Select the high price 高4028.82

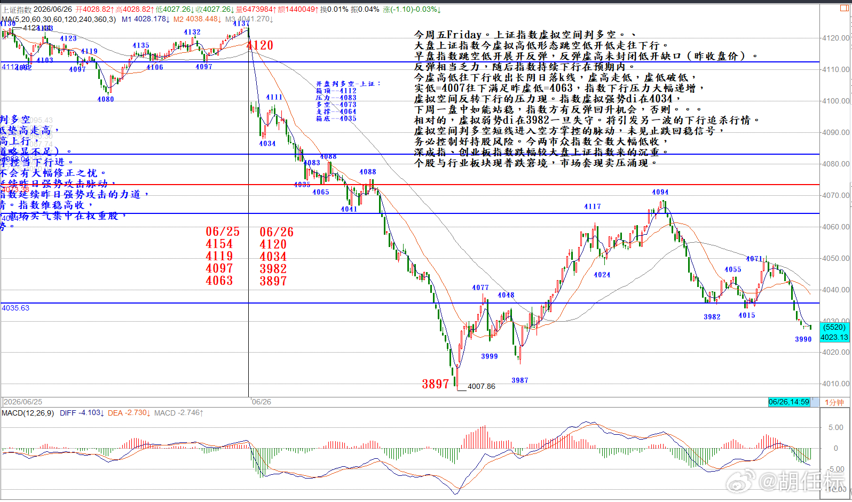(x=135, y=10)
